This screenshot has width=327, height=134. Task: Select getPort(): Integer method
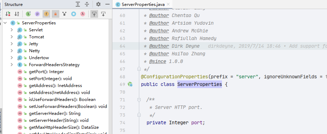click(46, 72)
